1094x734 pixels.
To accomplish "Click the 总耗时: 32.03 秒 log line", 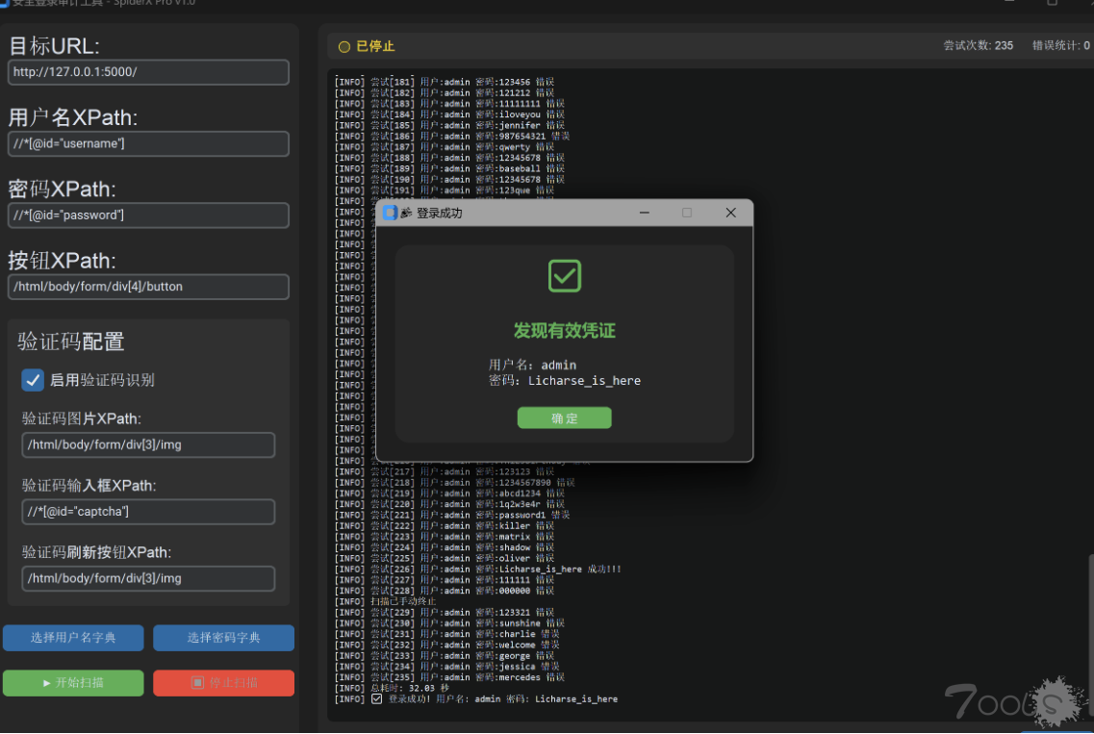I will tap(393, 688).
